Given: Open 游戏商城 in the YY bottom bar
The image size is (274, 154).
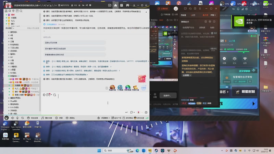Looking at the screenshot, I should (x=128, y=118).
